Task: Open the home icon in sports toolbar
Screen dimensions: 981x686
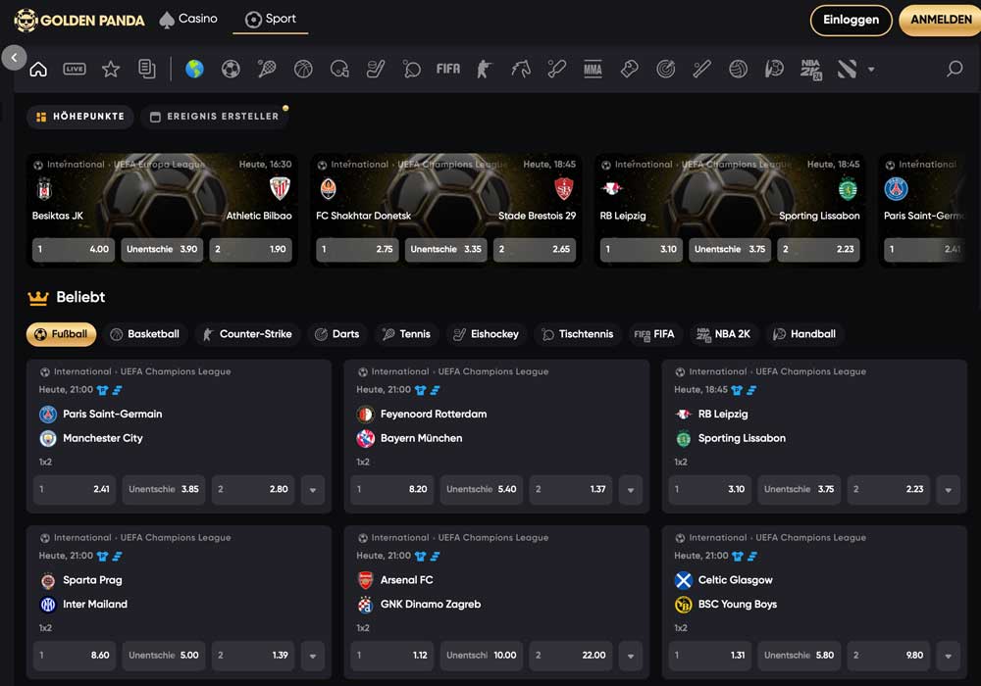Action: point(38,69)
